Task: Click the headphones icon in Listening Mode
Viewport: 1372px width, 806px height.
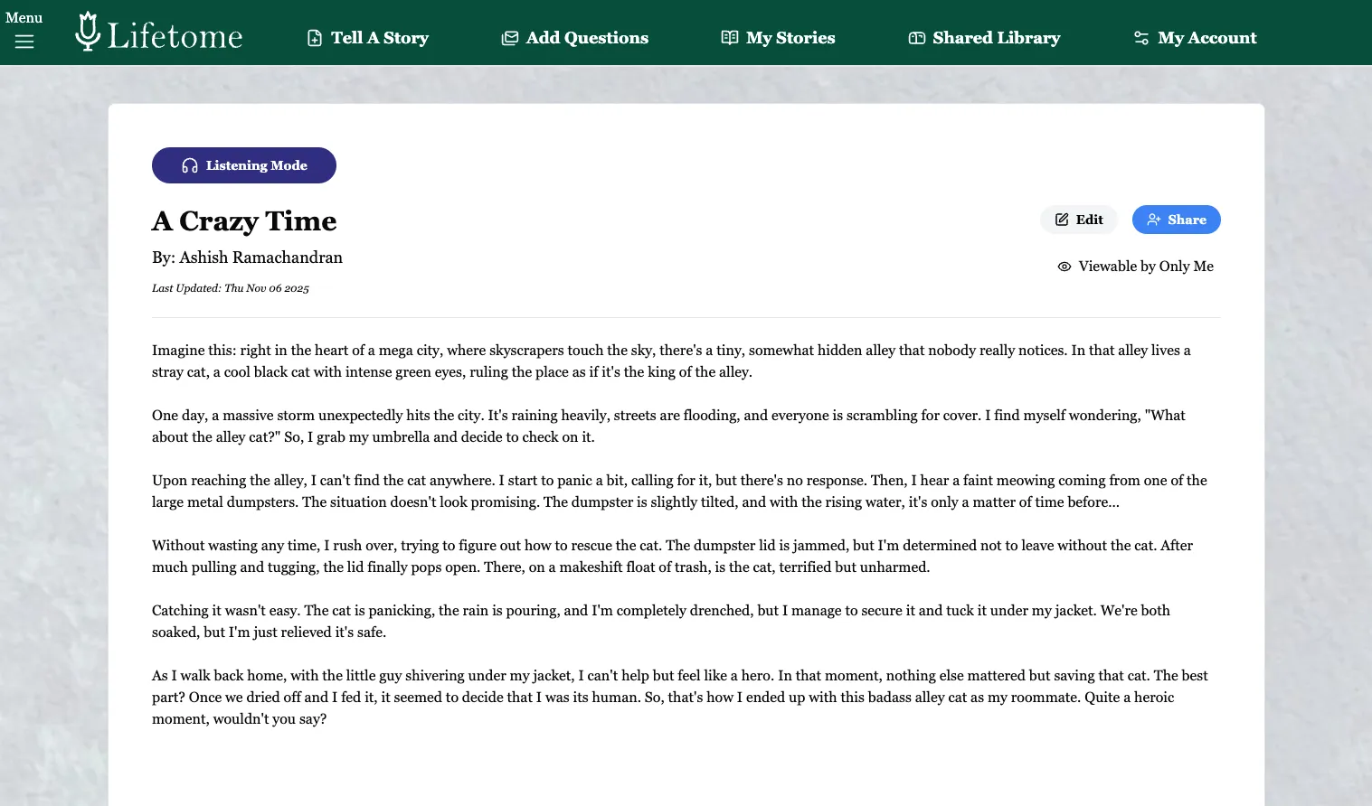Action: [190, 165]
